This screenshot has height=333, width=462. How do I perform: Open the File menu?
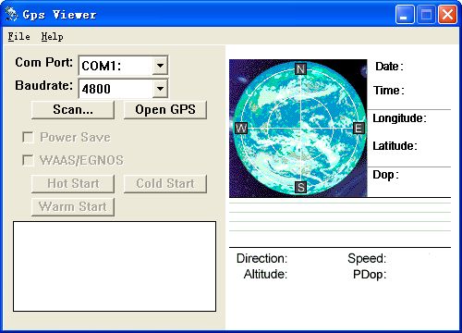pyautogui.click(x=18, y=36)
